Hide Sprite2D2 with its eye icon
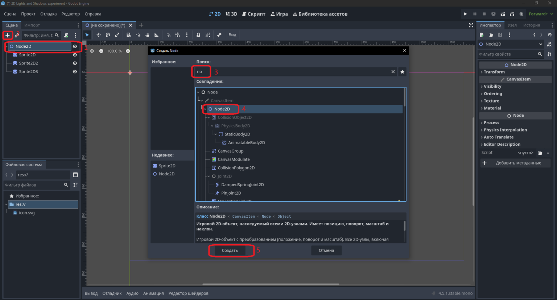 [x=75, y=63]
